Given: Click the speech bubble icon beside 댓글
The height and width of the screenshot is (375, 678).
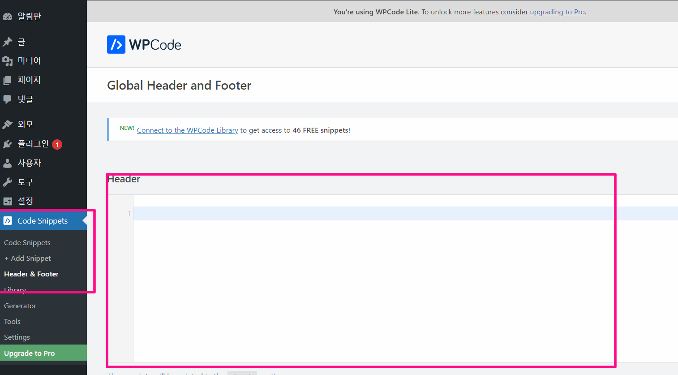Looking at the screenshot, I should click(x=8, y=99).
